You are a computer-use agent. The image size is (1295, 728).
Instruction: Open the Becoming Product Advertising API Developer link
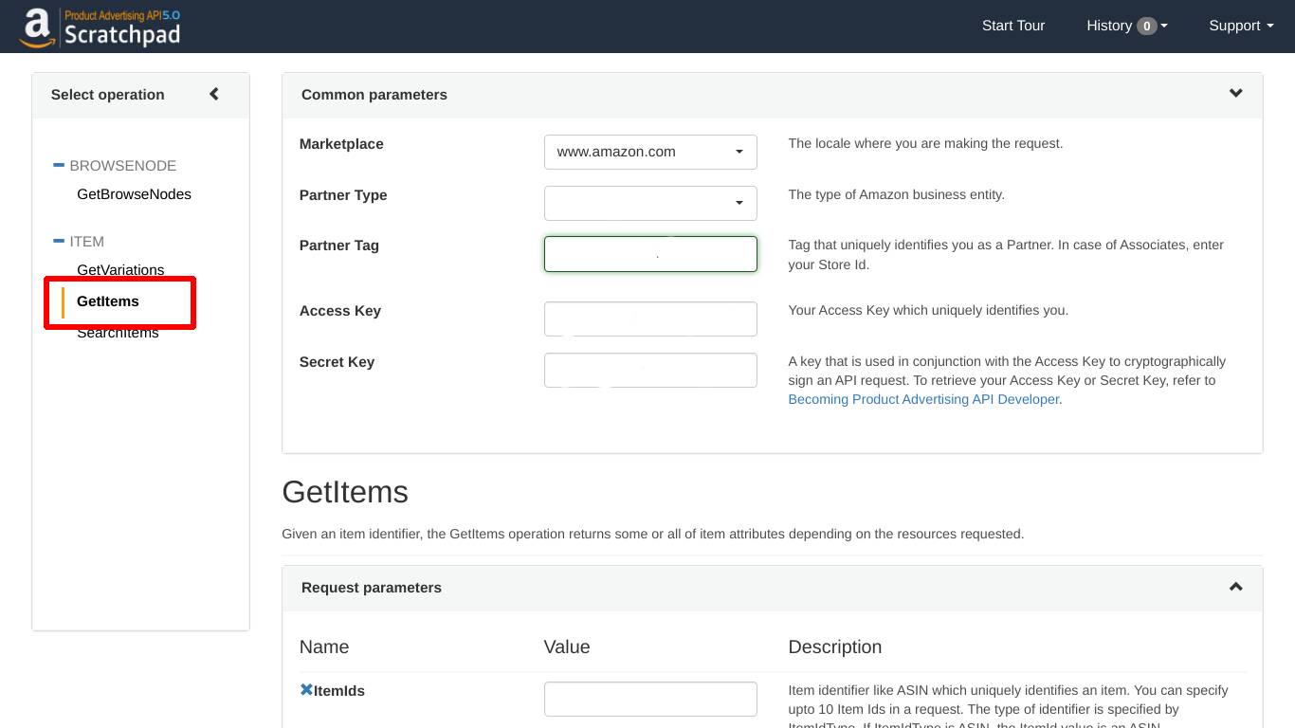[x=923, y=399]
